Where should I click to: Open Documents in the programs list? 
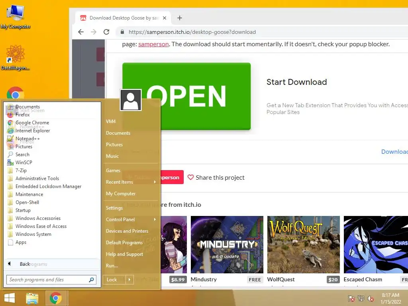27,107
